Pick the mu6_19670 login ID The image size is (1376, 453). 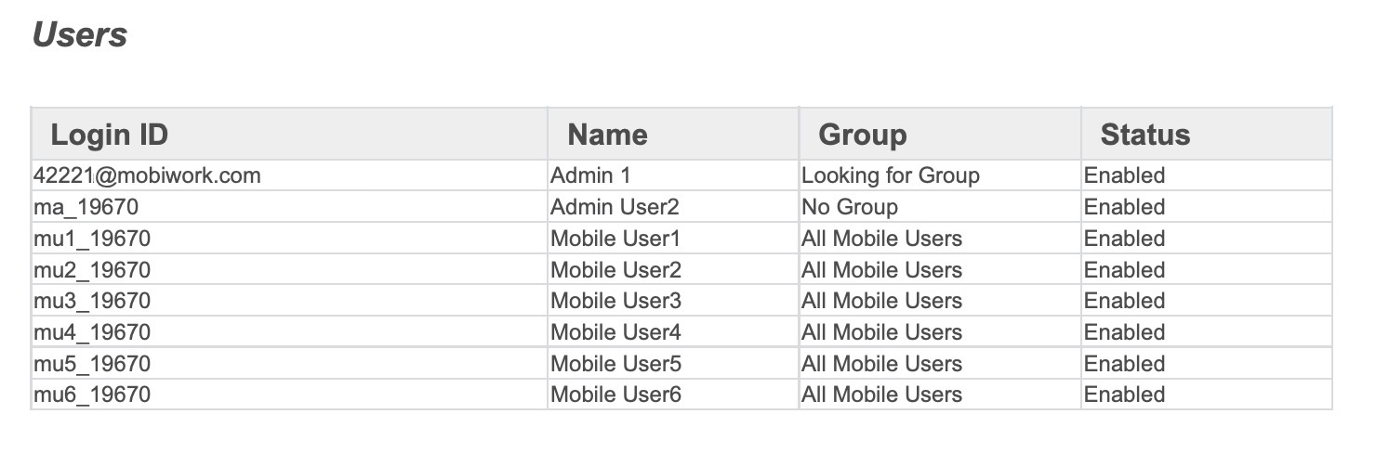(x=92, y=395)
